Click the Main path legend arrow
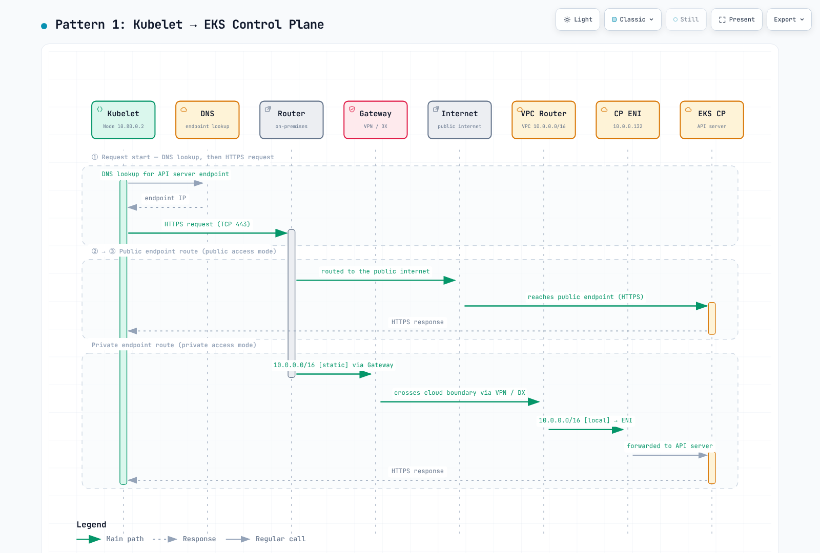The image size is (820, 553). coord(89,539)
